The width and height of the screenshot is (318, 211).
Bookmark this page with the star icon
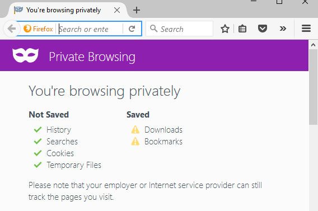[225, 29]
